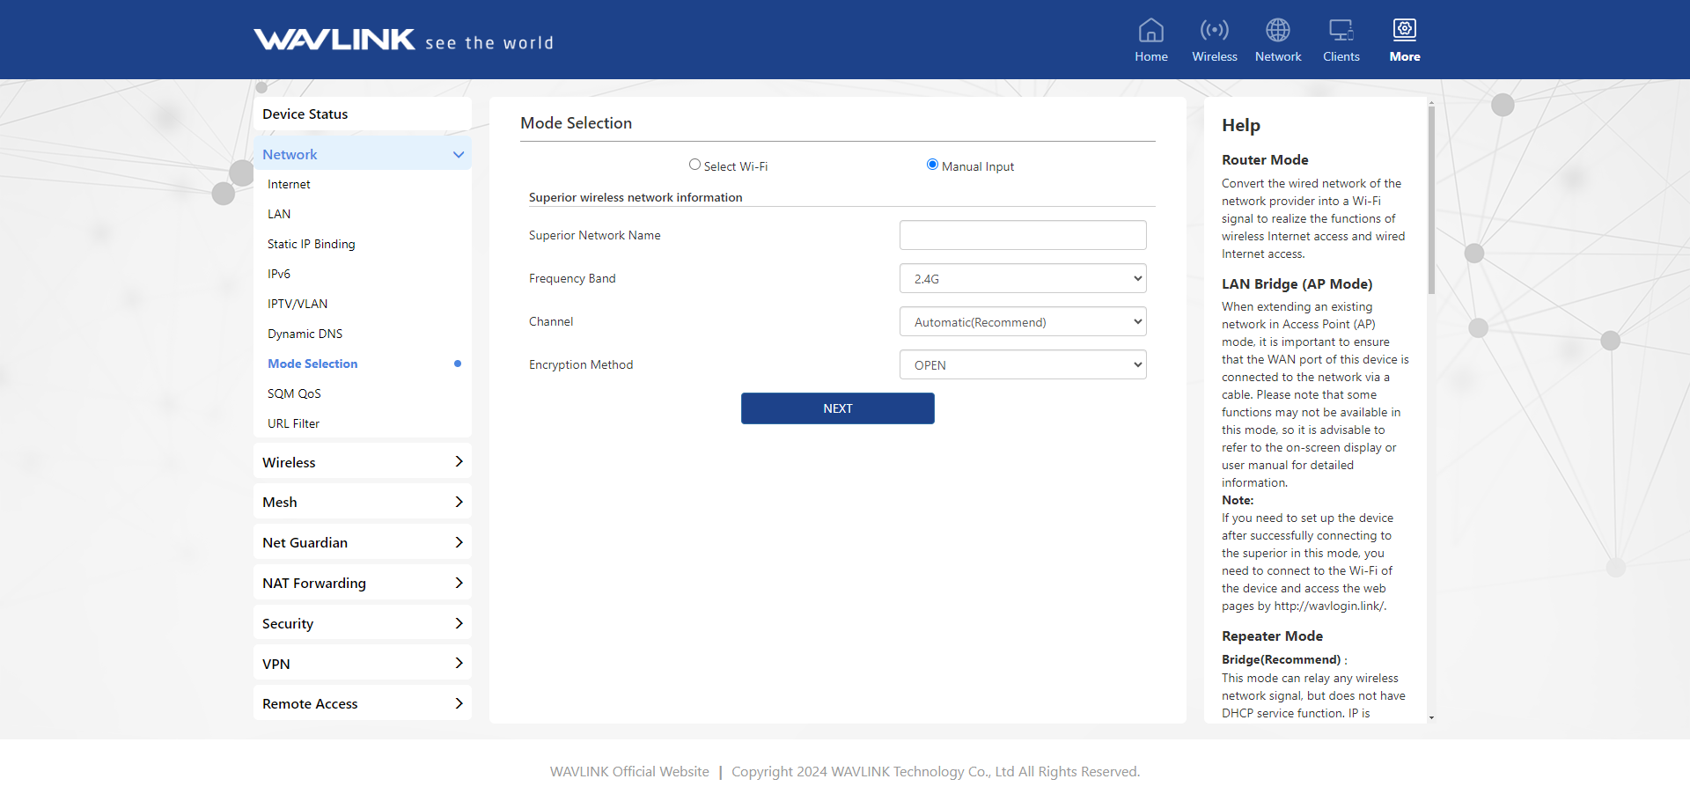This screenshot has width=1690, height=801.
Task: Open the Channel dropdown
Action: pyautogui.click(x=1022, y=322)
